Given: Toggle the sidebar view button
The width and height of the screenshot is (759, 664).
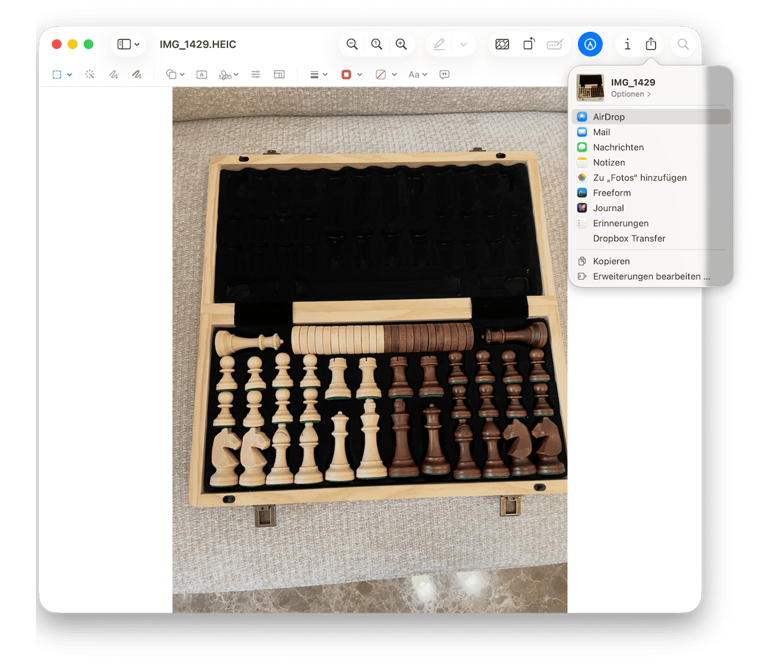Looking at the screenshot, I should click(x=129, y=44).
